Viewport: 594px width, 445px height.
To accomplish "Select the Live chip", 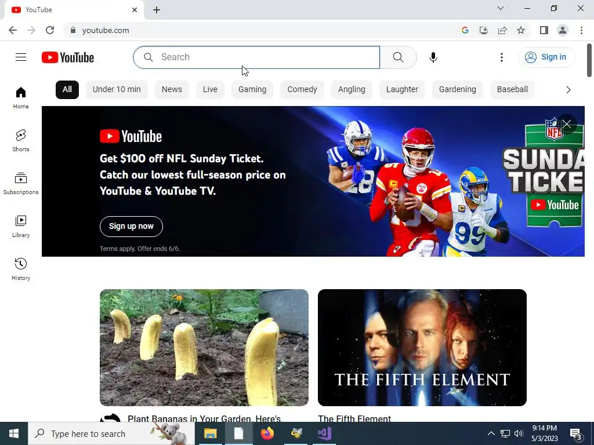I will 210,90.
